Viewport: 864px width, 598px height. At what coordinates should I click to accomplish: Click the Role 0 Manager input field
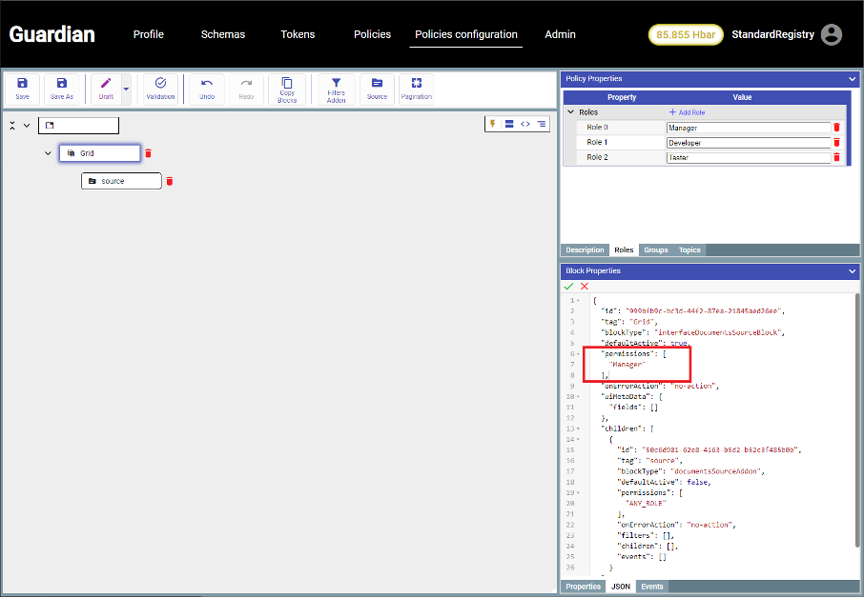[x=748, y=128]
